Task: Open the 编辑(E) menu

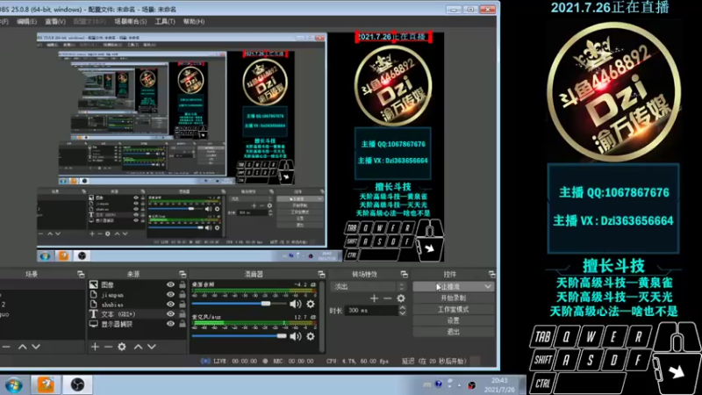Action: coord(27,21)
